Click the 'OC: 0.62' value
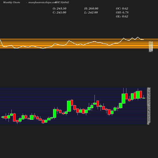Viewport: 158px width, 158px height. coord(122,9)
